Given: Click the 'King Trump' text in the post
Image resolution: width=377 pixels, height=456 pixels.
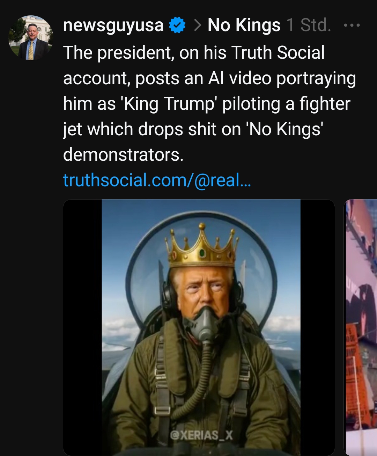Looking at the screenshot, I should pyautogui.click(x=168, y=104).
